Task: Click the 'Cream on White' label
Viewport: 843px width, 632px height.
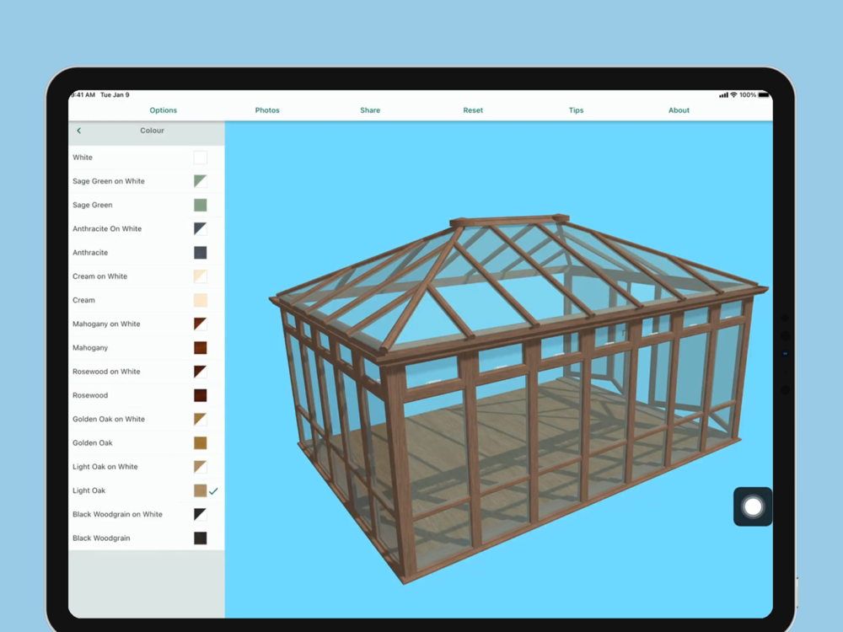Action: (x=100, y=276)
